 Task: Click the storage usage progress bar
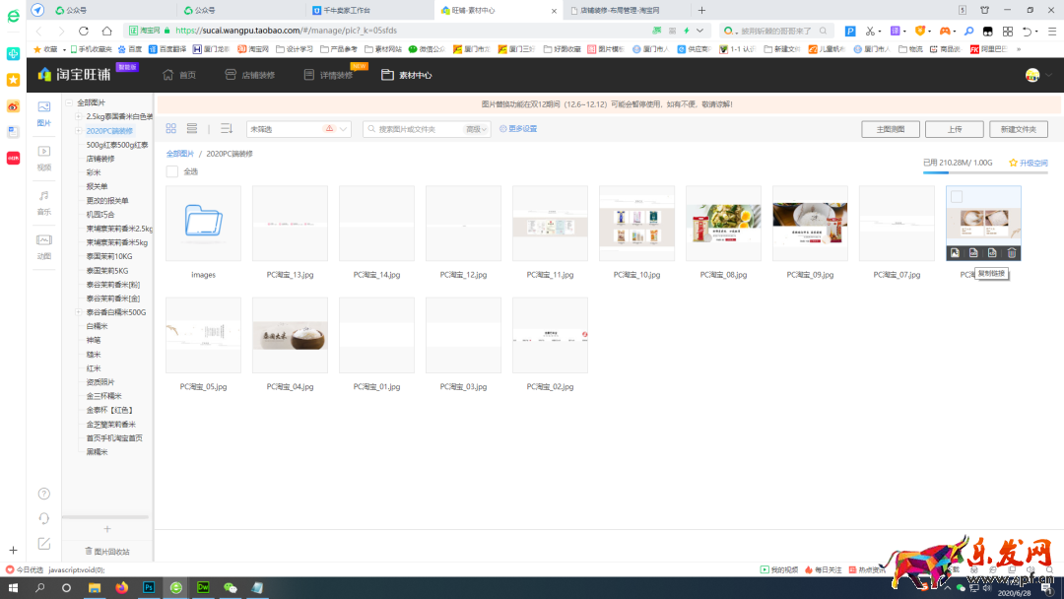pyautogui.click(x=985, y=173)
